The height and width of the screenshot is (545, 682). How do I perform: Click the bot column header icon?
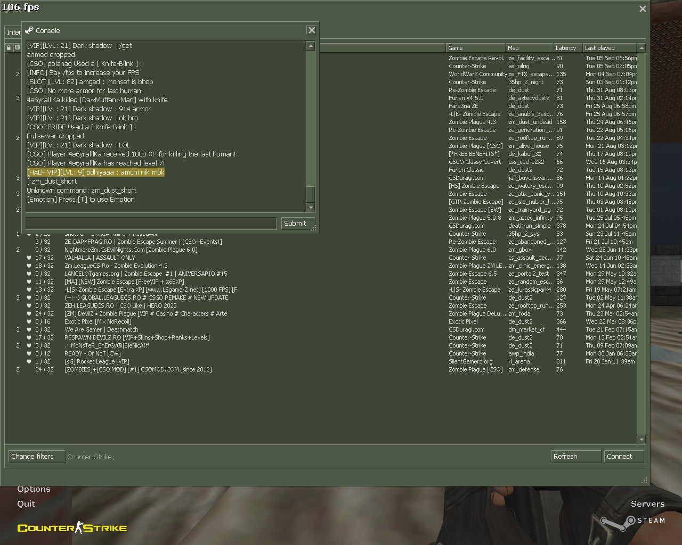tap(17, 48)
